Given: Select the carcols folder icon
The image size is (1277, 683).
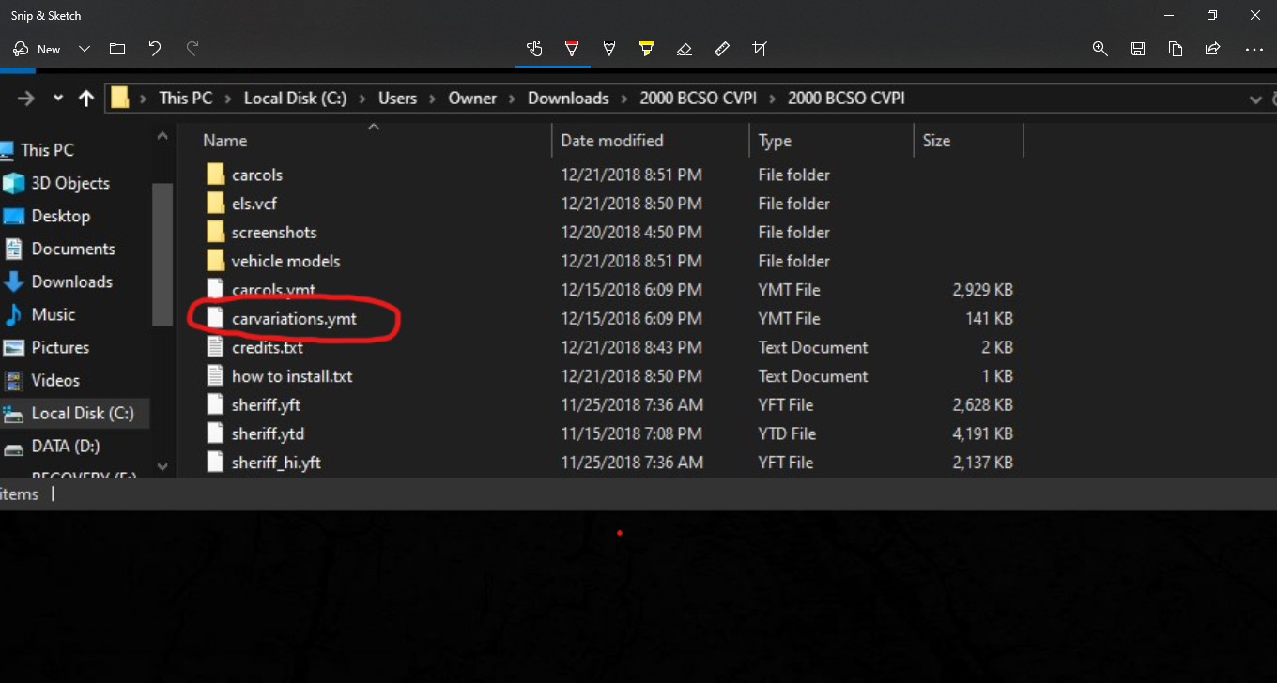Looking at the screenshot, I should [x=216, y=175].
